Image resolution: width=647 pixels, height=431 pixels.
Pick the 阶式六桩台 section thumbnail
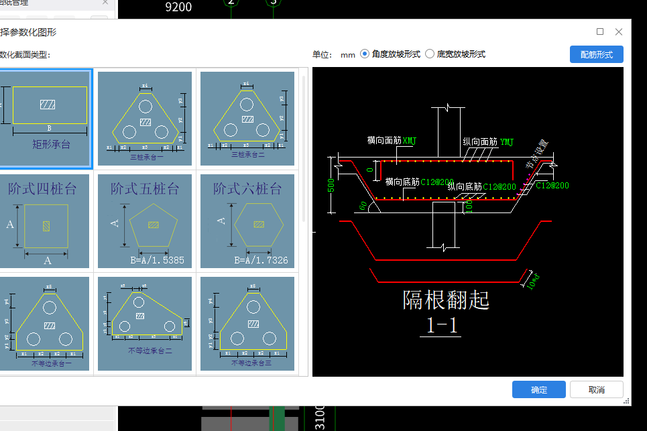247,221
